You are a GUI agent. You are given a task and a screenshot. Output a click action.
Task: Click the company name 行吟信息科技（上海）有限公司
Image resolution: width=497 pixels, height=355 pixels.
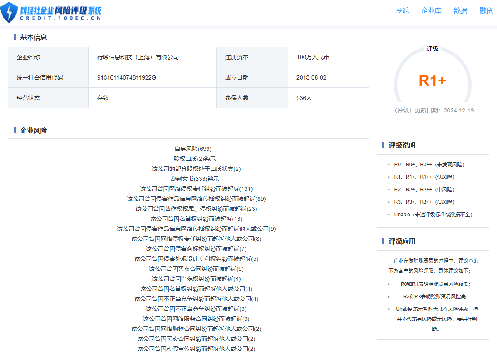coord(138,57)
